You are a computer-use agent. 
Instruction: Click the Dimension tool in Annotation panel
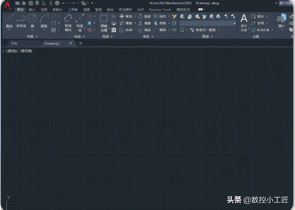[x=258, y=17]
